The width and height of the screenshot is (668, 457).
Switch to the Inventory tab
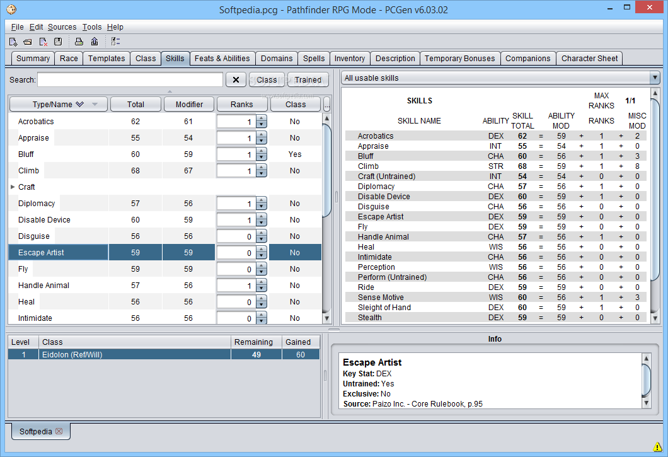pos(349,59)
